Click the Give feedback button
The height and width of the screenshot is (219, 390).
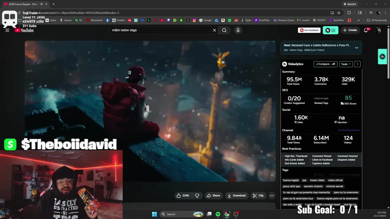(x=309, y=30)
